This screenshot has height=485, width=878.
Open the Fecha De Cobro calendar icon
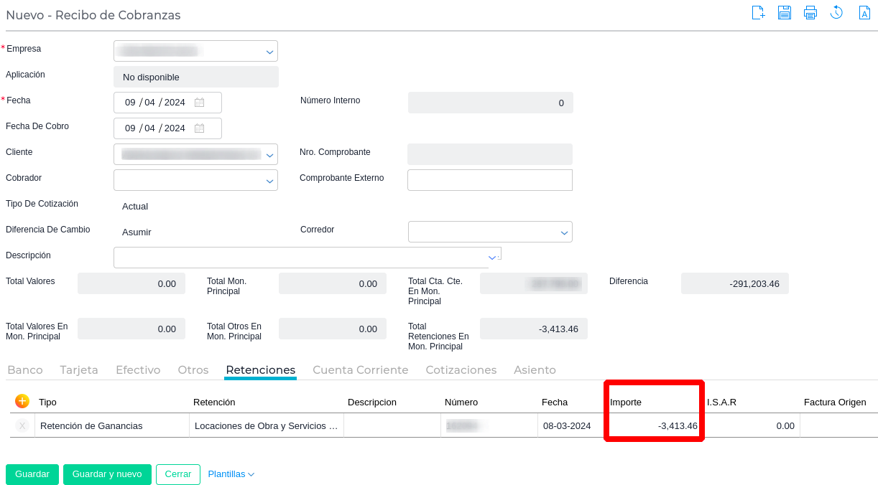point(200,128)
